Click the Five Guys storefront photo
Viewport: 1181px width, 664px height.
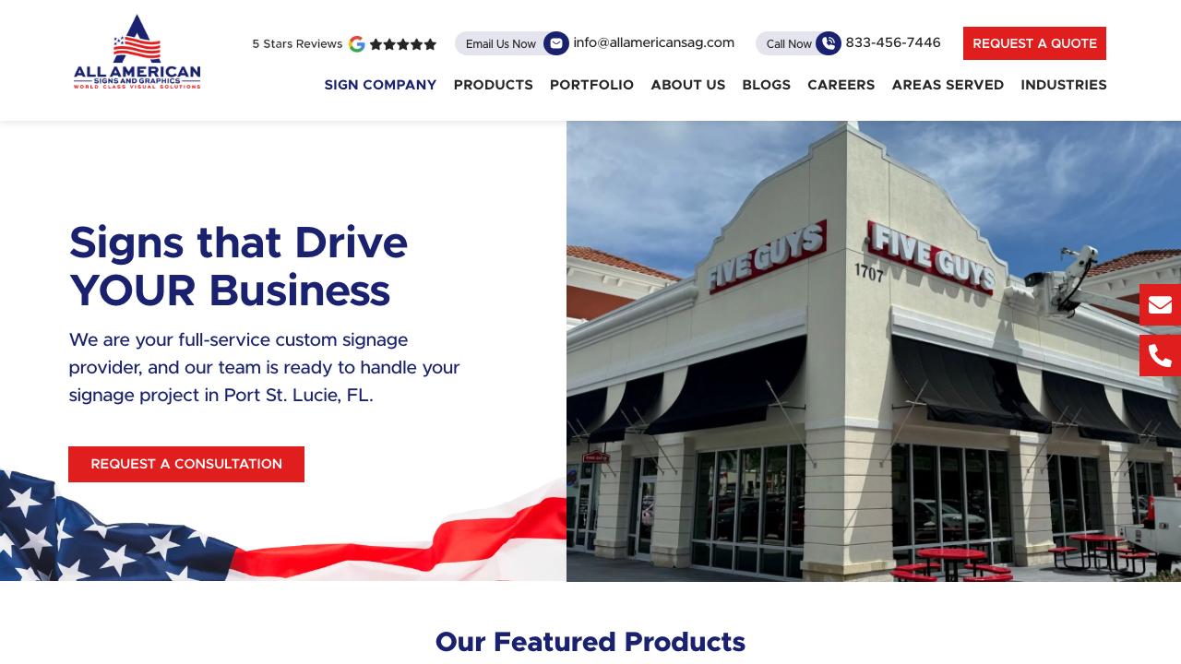pos(874,351)
